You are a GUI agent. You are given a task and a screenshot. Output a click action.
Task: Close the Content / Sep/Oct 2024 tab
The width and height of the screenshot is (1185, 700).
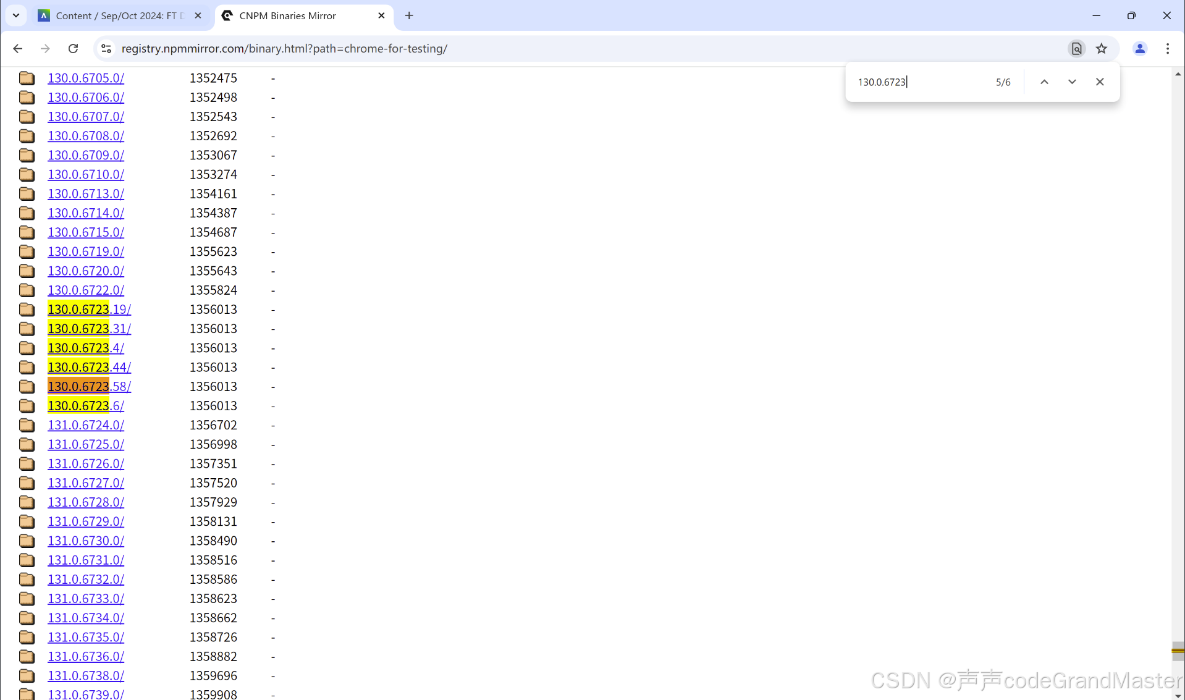(x=198, y=15)
